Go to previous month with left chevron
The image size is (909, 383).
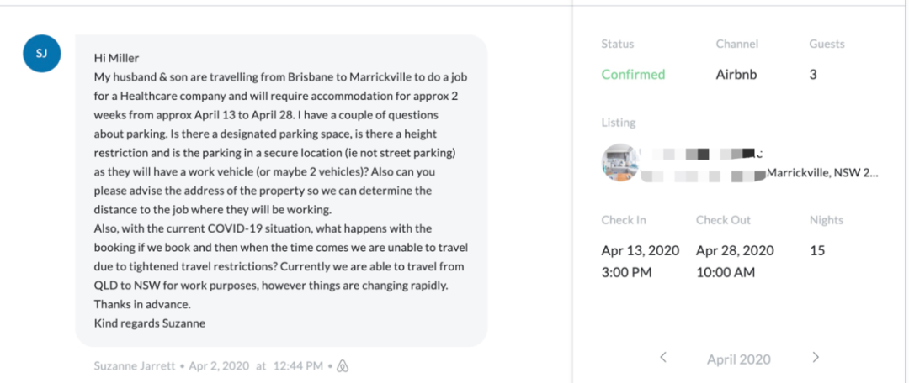[663, 358]
